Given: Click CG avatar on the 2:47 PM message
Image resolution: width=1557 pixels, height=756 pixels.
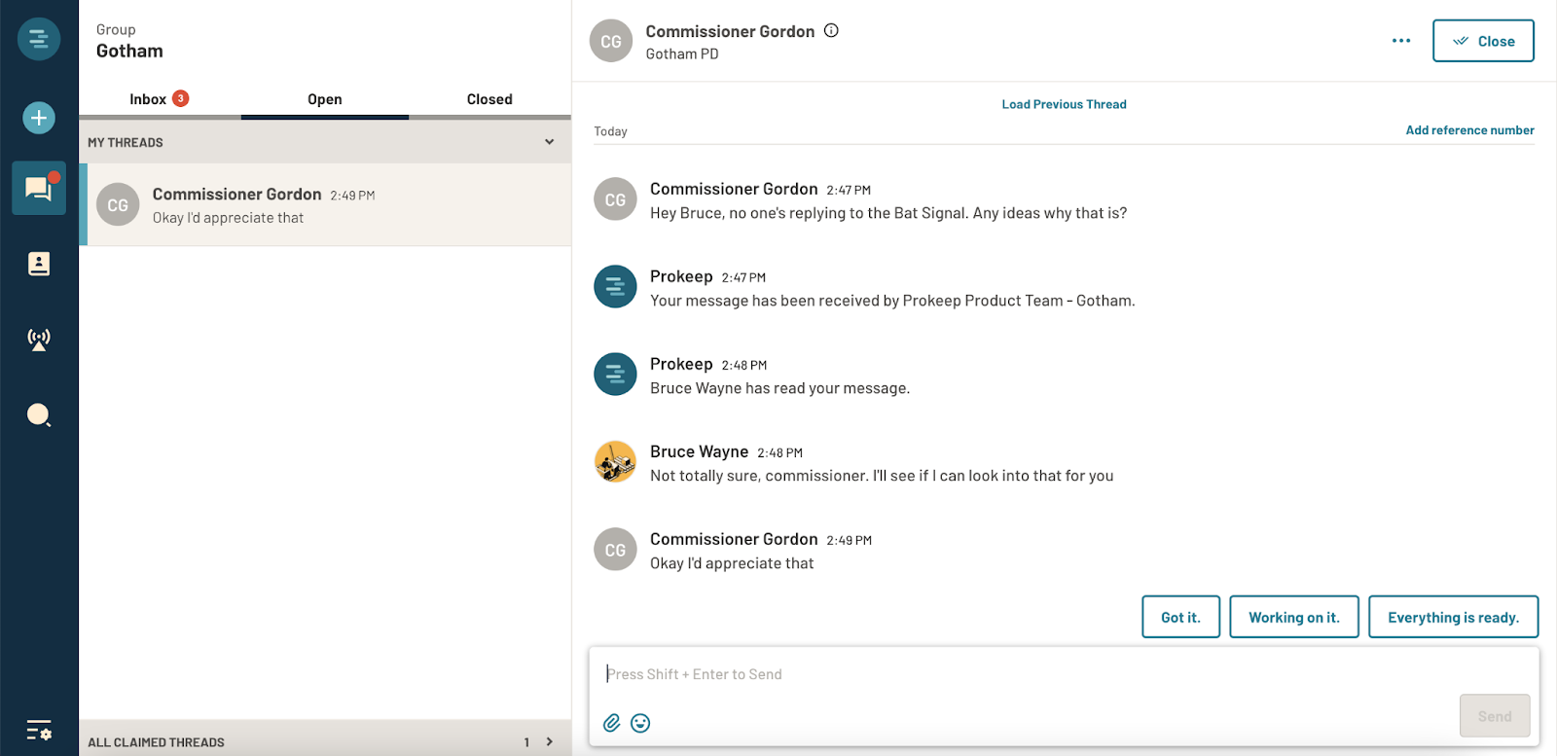Looking at the screenshot, I should click(615, 199).
